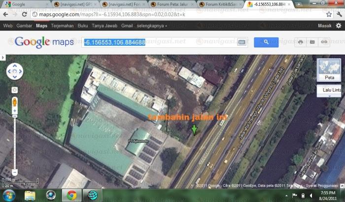Click the Street View pegman icon
This screenshot has height=202, width=345.
point(15,102)
